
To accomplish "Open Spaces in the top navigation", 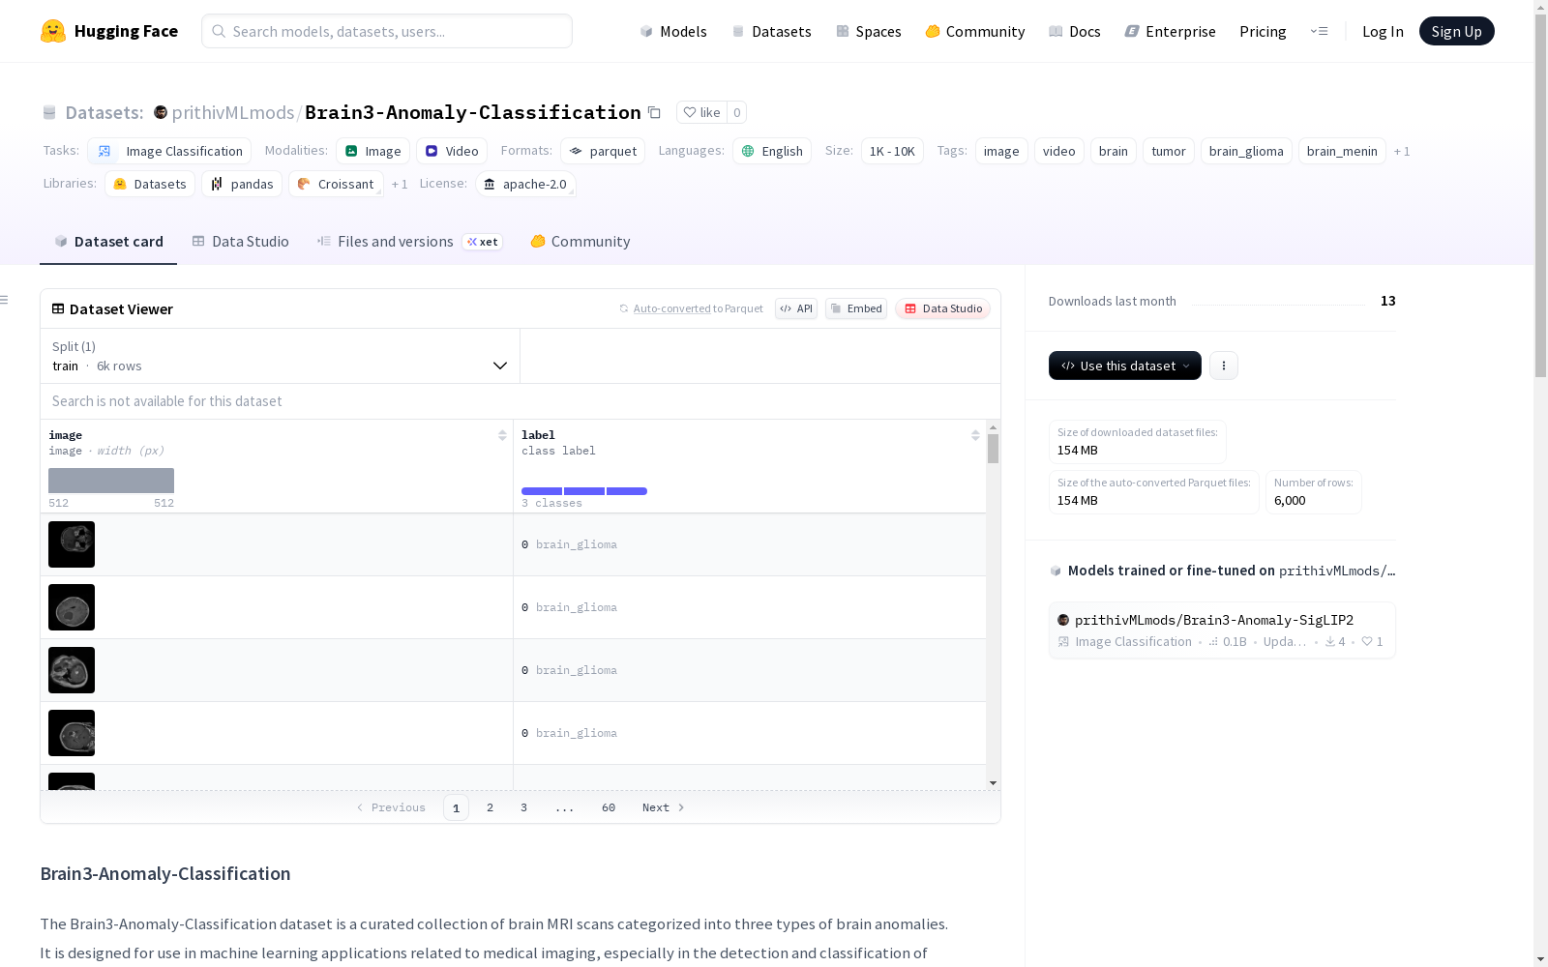I will pyautogui.click(x=869, y=31).
